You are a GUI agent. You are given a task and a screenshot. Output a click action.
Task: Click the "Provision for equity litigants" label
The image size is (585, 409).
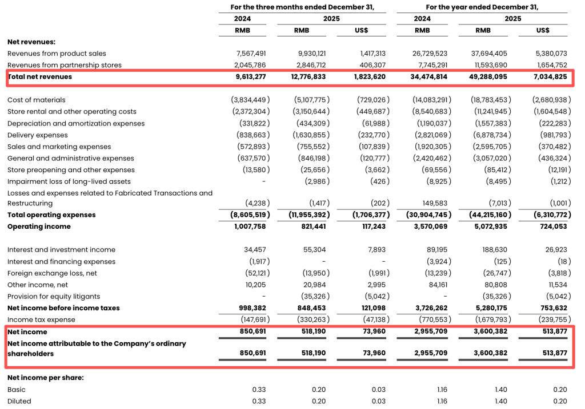pos(54,296)
